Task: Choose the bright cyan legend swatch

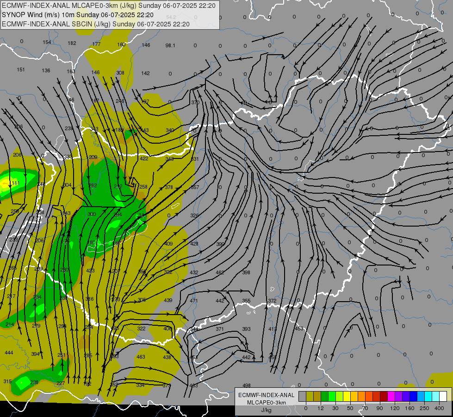Action: point(428,396)
